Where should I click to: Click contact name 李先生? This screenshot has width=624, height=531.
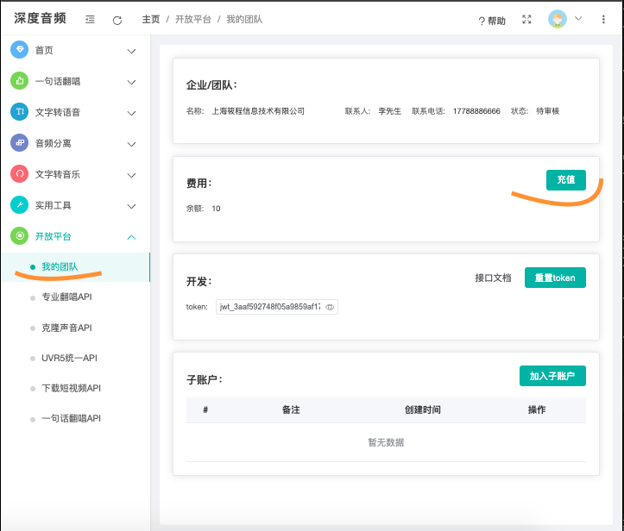click(389, 111)
